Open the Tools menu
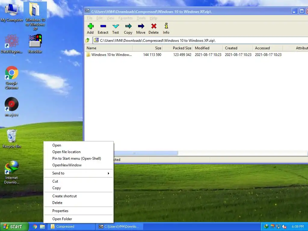Viewport: 308px width, 231px height. (x=141, y=18)
